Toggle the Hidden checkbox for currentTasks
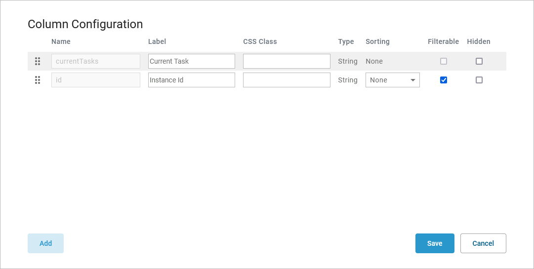Screen dimensions: 534x269 click(x=479, y=61)
